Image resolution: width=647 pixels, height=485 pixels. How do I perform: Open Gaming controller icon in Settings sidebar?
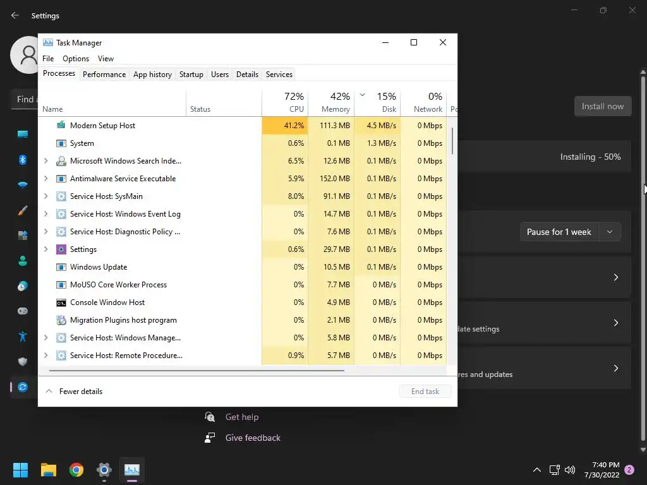[x=23, y=311]
